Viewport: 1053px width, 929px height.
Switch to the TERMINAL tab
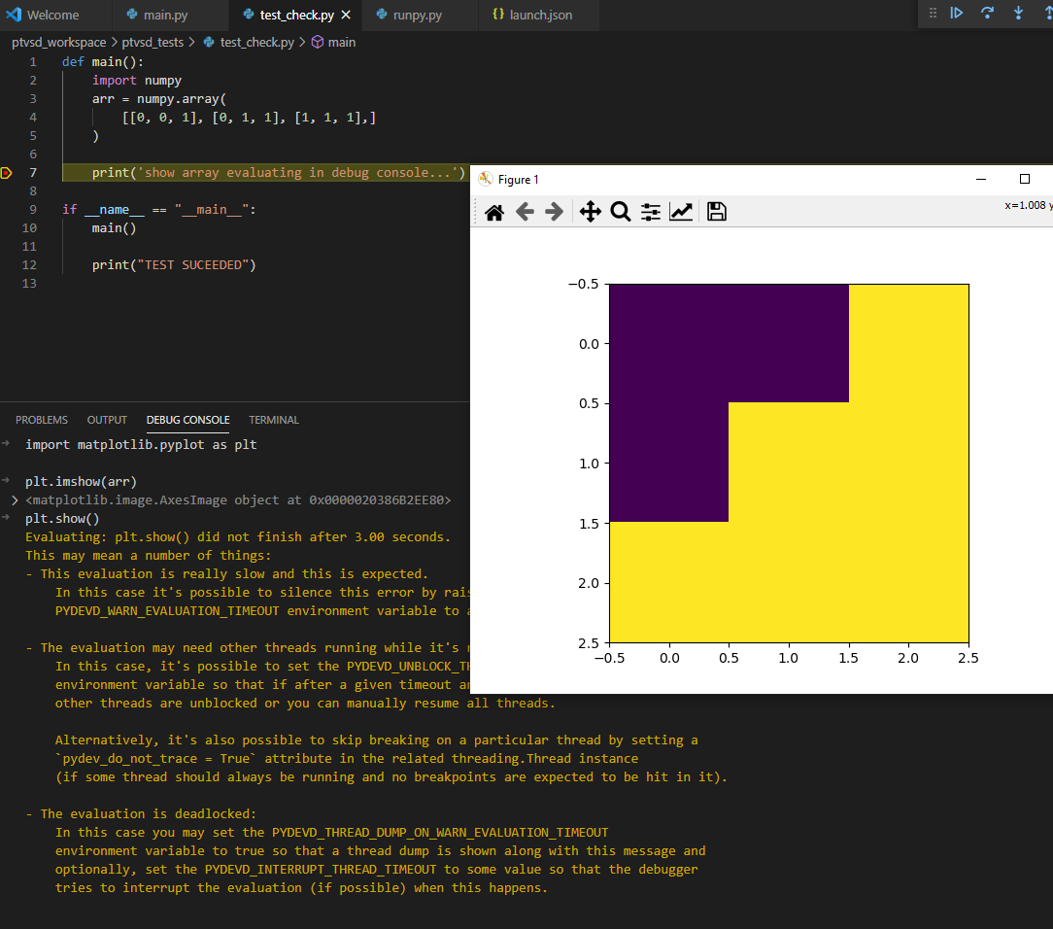click(273, 420)
